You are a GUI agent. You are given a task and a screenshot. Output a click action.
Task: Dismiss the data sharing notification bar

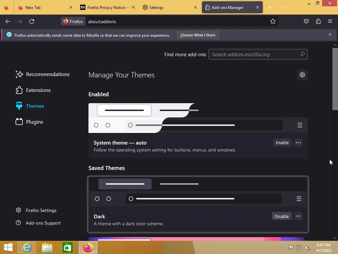click(x=330, y=34)
